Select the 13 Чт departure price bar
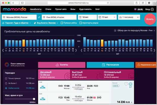 (27, 43)
